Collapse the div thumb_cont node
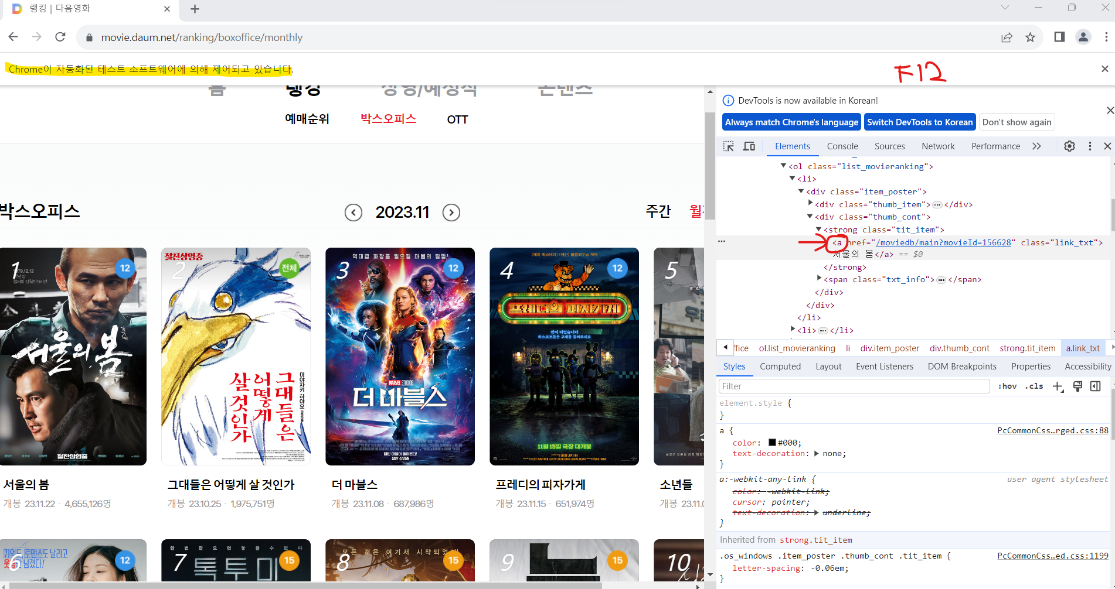This screenshot has height=589, width=1115. click(810, 216)
